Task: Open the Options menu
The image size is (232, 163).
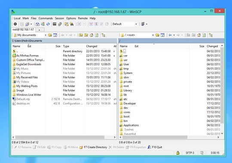Action: (x=71, y=18)
